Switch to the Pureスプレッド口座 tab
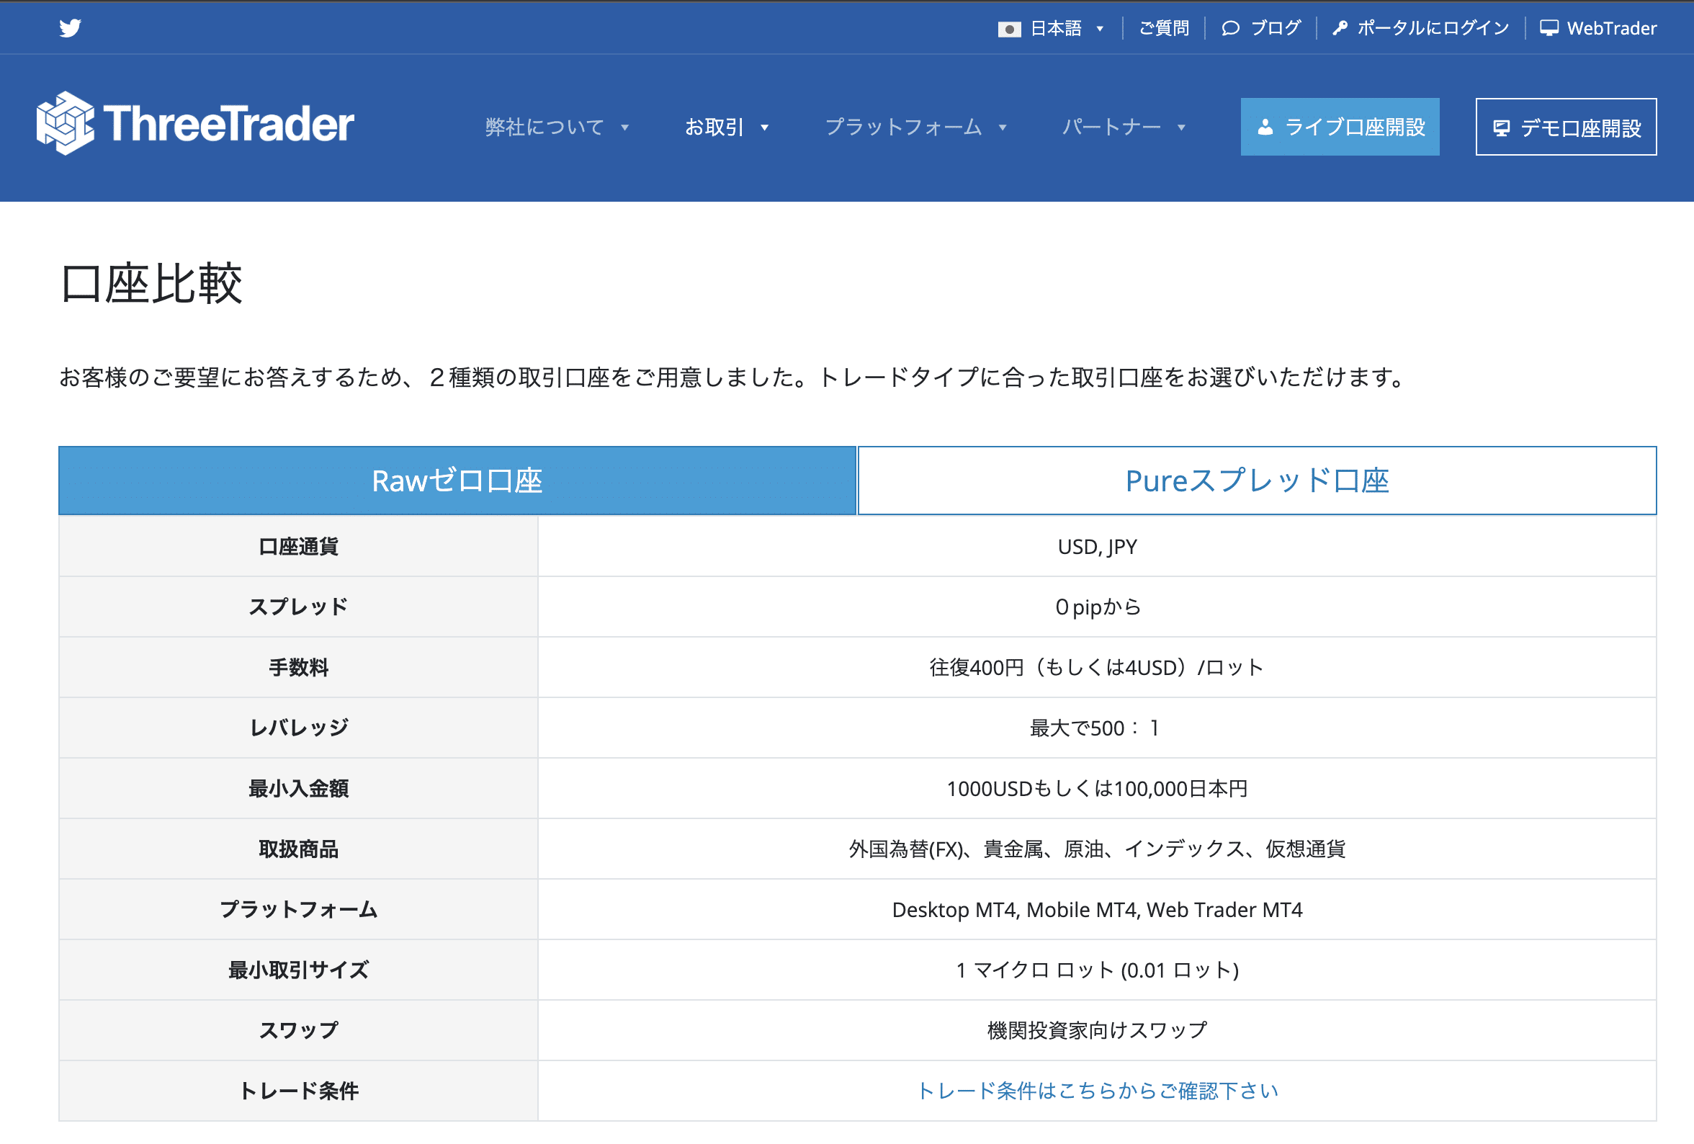This screenshot has width=1694, height=1144. 1257,481
